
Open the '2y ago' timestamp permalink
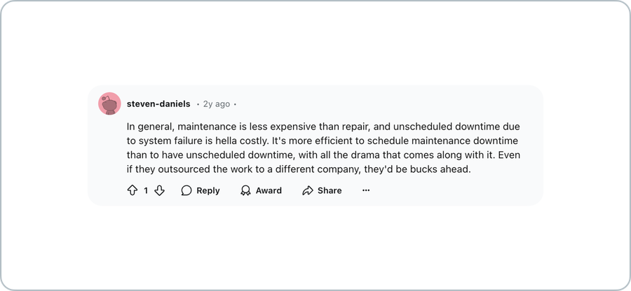[217, 104]
